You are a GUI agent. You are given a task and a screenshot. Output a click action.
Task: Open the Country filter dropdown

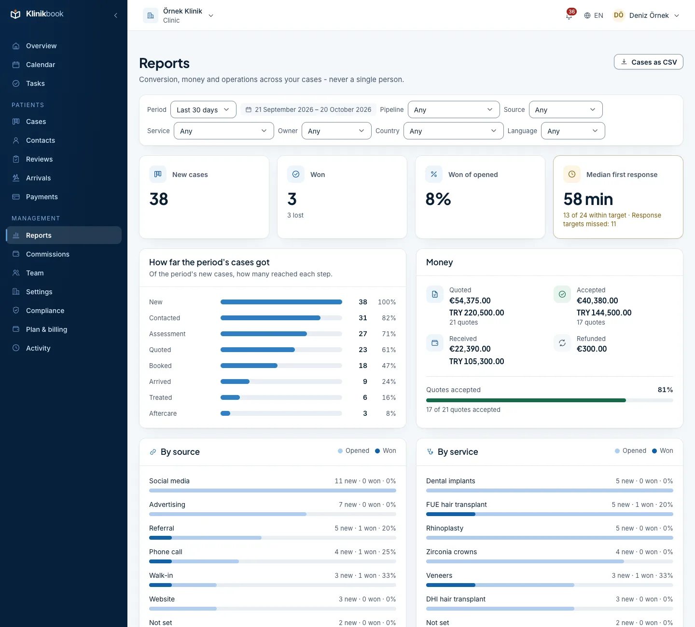[454, 131]
